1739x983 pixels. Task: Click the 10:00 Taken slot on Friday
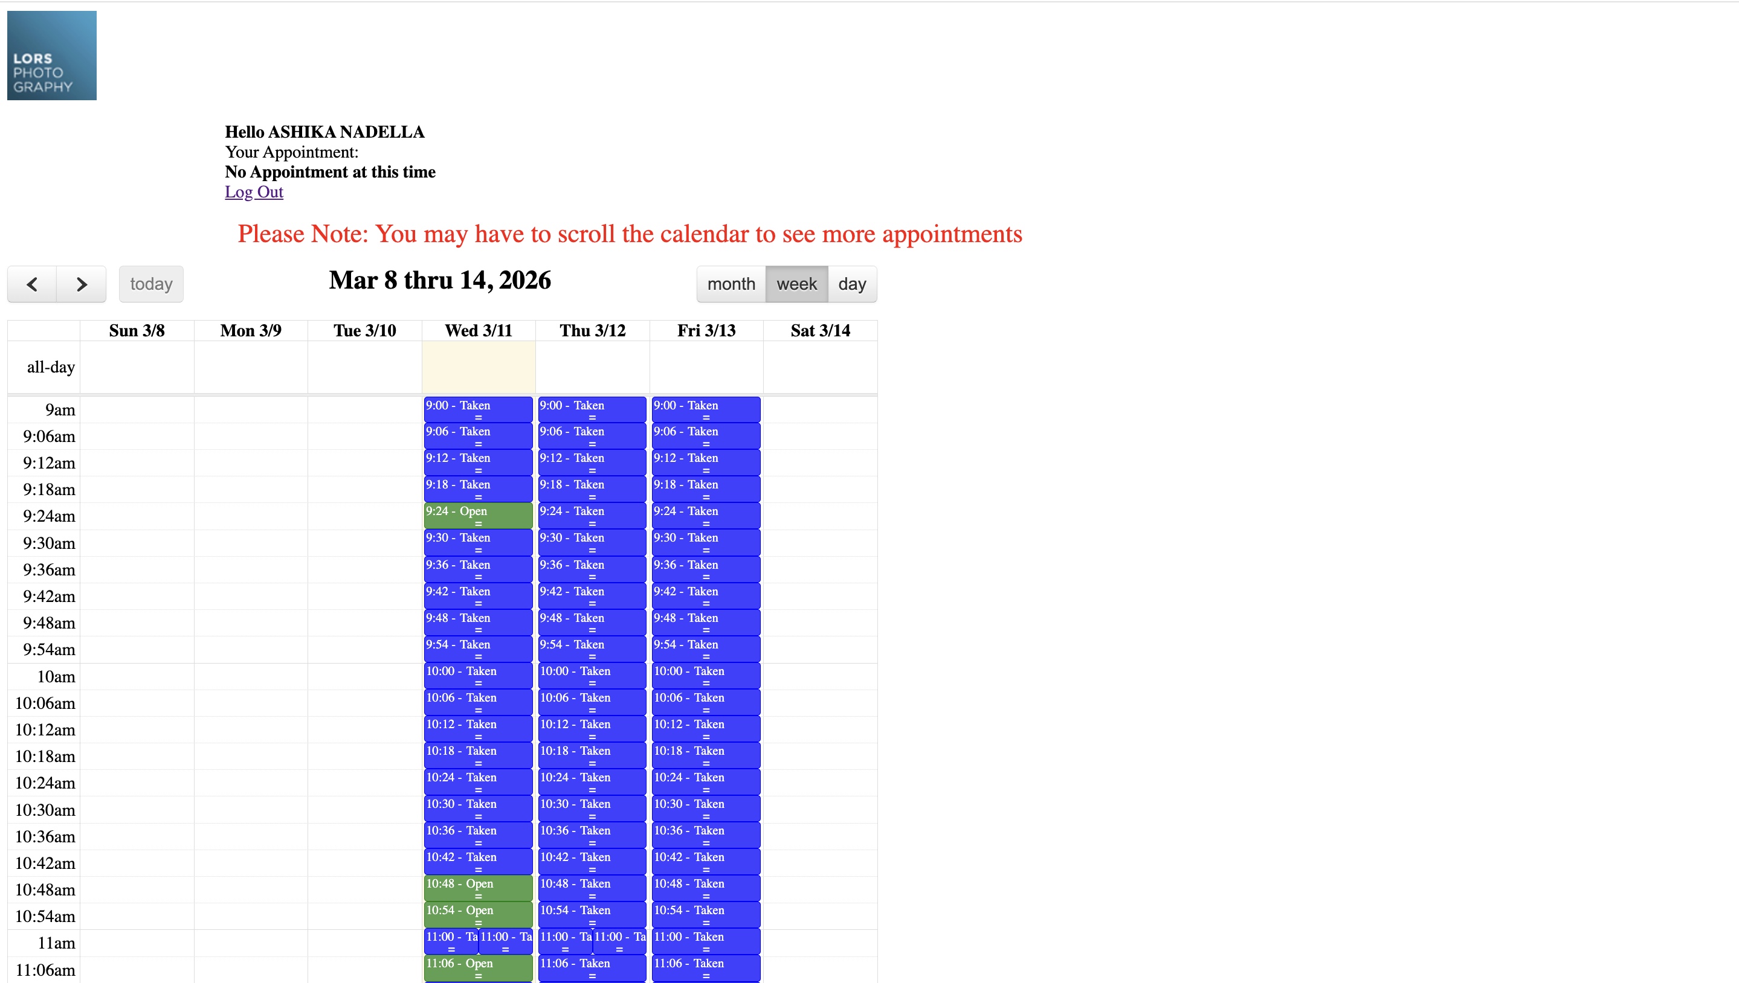coord(705,675)
